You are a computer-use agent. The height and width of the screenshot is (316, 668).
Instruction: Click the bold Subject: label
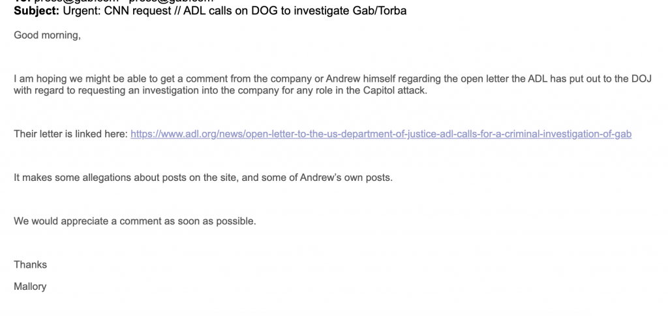point(37,12)
